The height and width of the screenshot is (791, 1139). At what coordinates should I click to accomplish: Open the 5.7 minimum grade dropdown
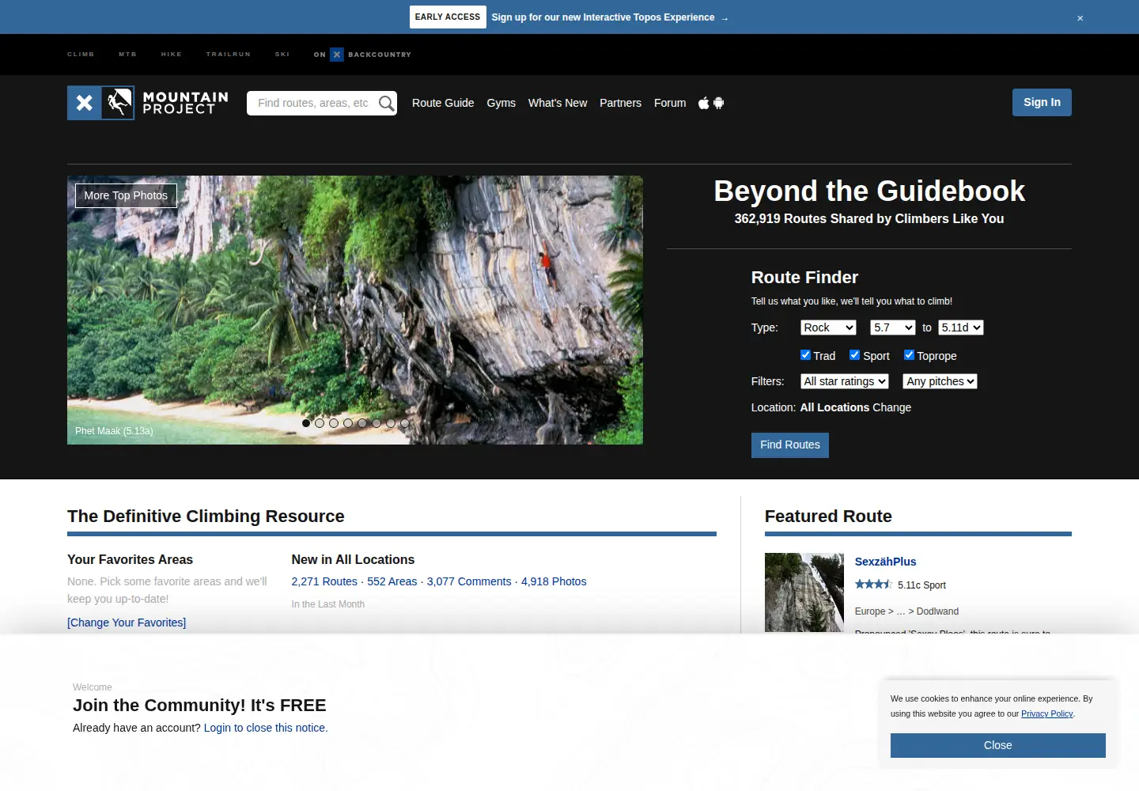click(893, 327)
